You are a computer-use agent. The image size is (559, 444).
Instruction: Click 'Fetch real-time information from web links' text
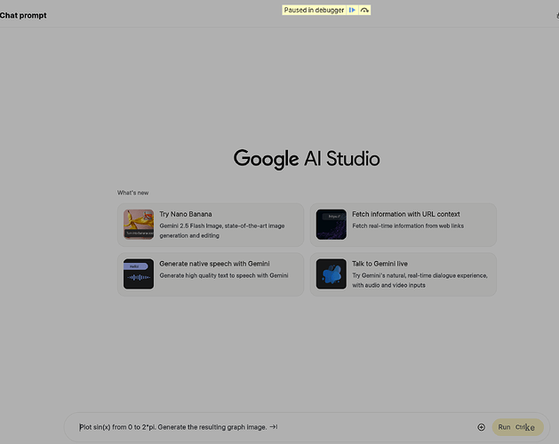[408, 226]
